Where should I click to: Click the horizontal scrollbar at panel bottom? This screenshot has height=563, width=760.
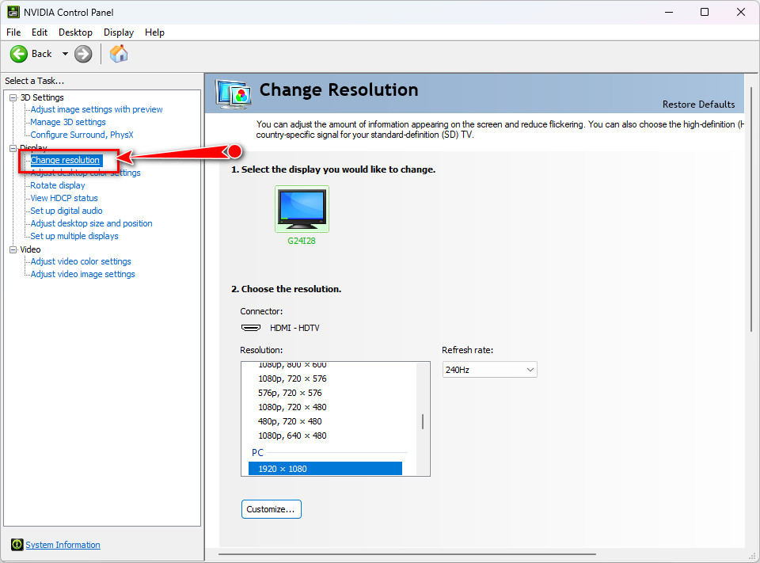click(x=407, y=553)
